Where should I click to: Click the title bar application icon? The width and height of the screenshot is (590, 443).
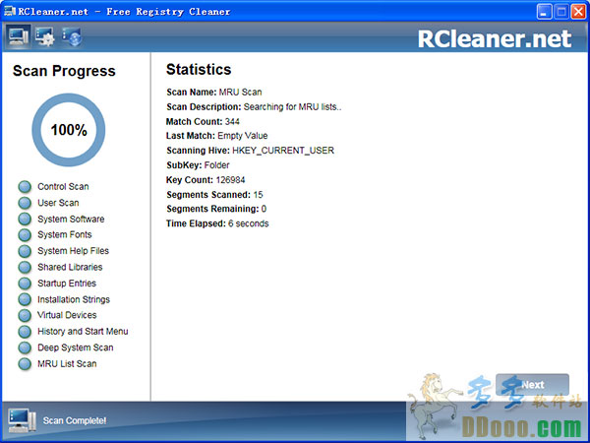pos(10,11)
